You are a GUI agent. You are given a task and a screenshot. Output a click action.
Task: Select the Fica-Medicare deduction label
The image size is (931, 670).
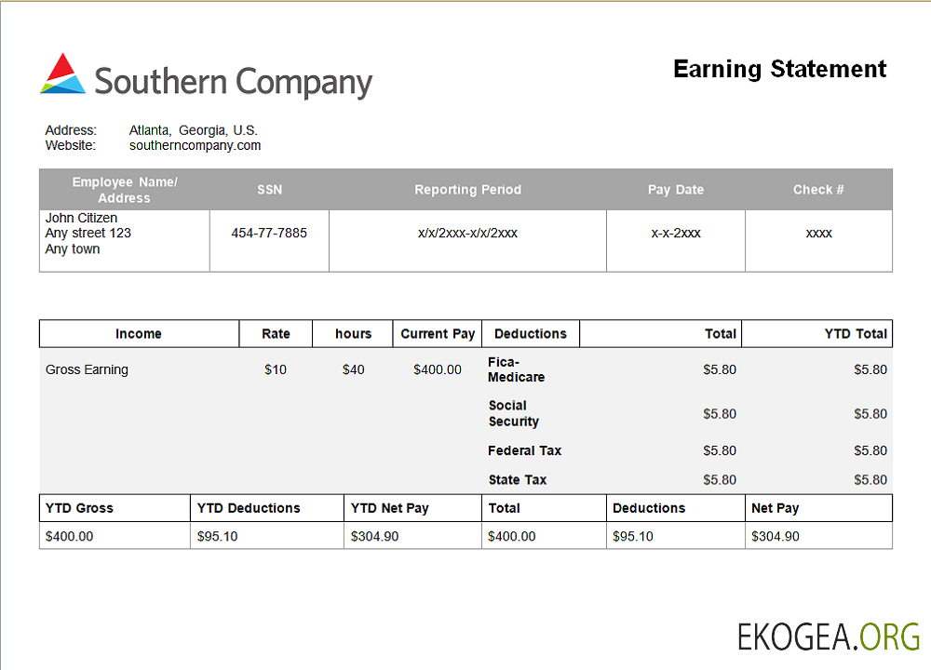point(516,369)
